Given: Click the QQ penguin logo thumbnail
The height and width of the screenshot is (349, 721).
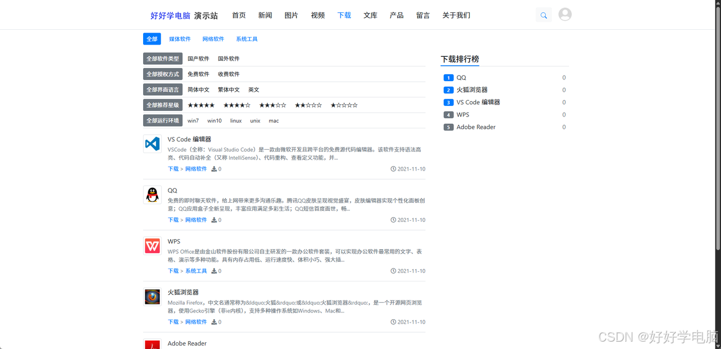Looking at the screenshot, I should click(152, 195).
